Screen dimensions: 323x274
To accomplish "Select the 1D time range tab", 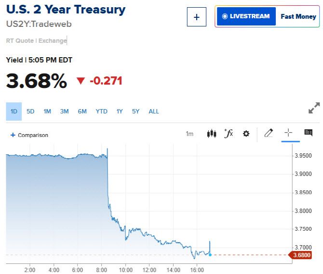I will (x=14, y=112).
